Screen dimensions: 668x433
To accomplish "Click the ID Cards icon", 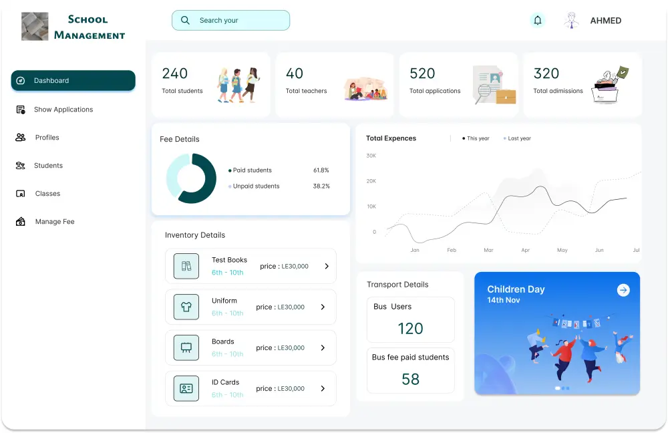I will 186,388.
